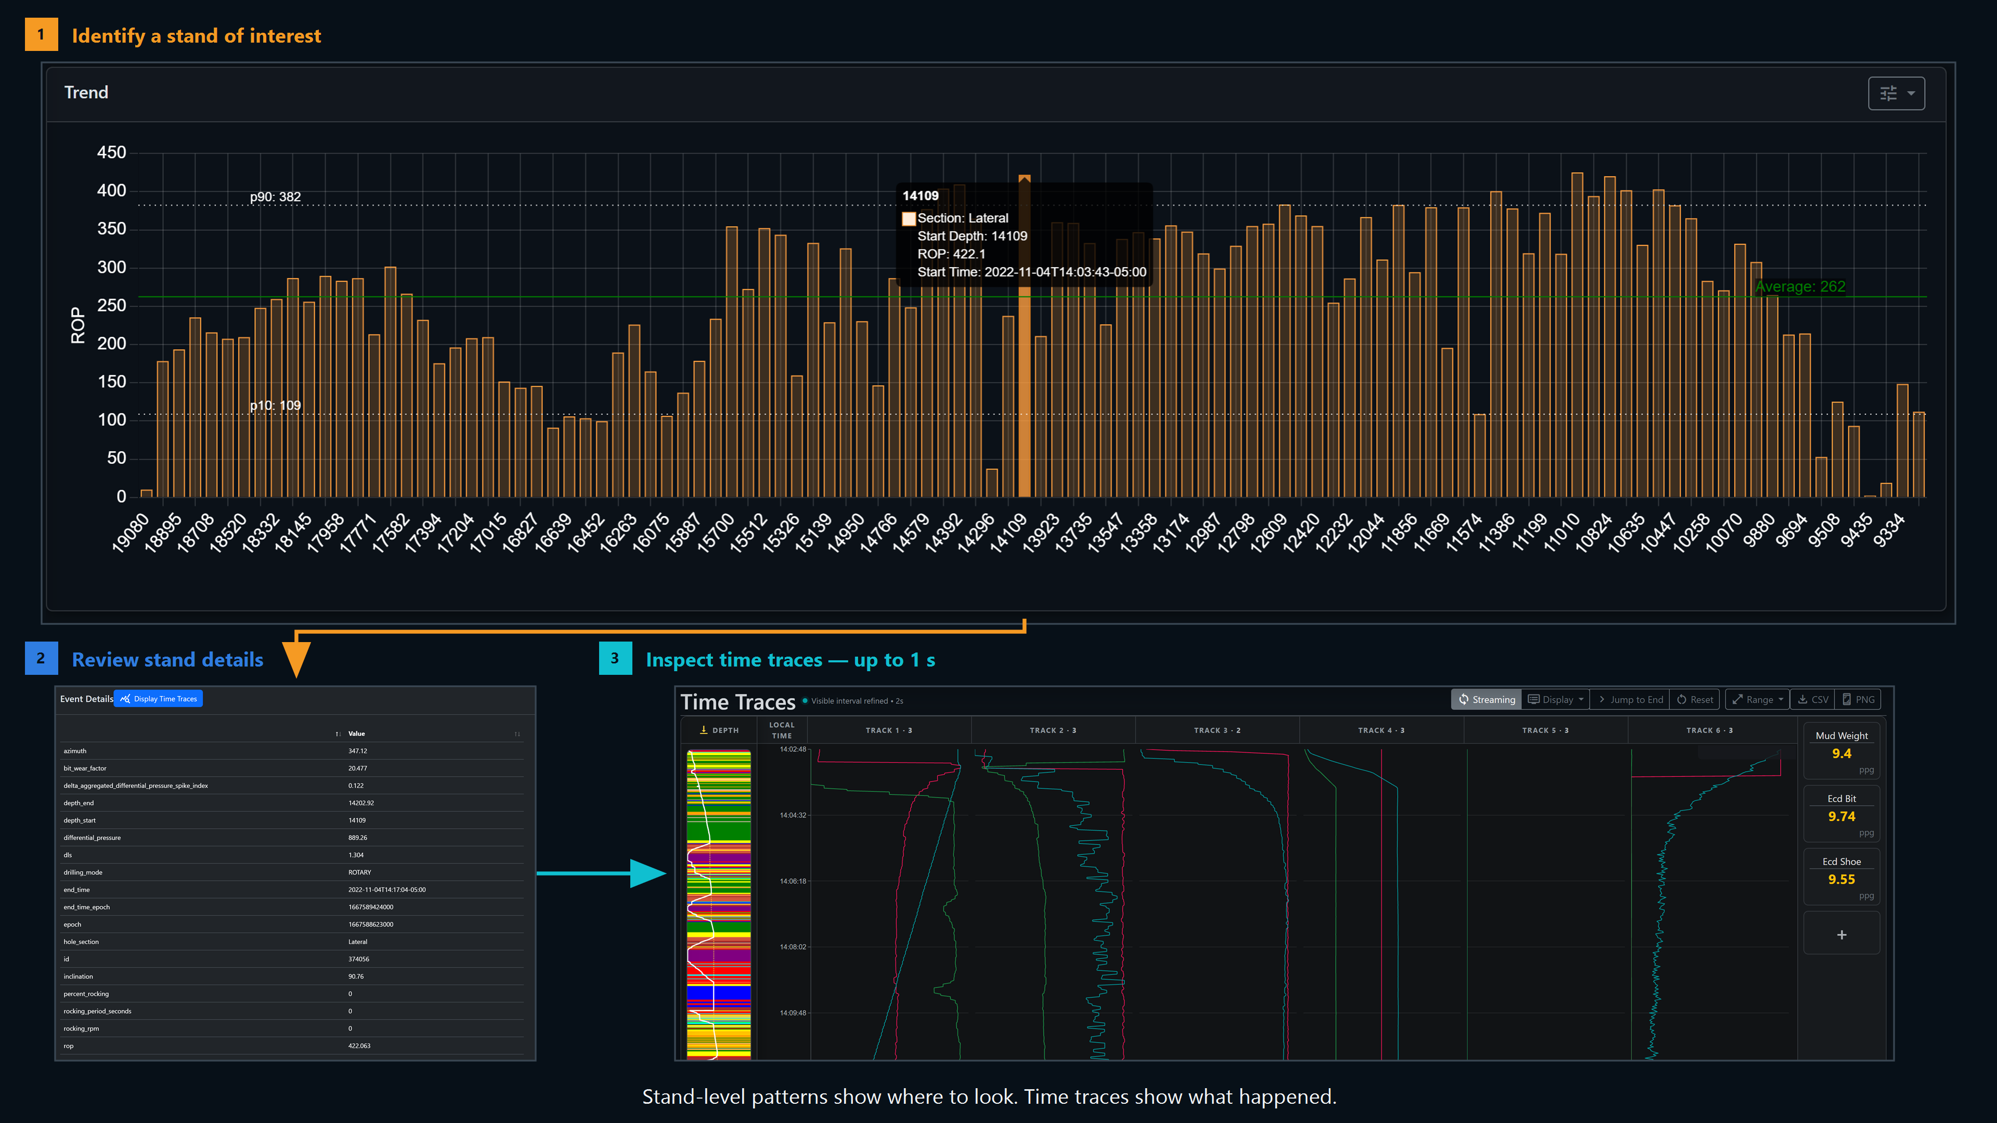This screenshot has height=1123, width=1997.
Task: Click the depth_start row
Action: click(x=293, y=820)
